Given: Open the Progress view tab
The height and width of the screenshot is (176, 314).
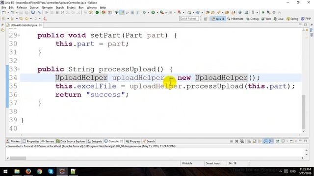Looking at the screenshot, I should (x=133, y=141).
